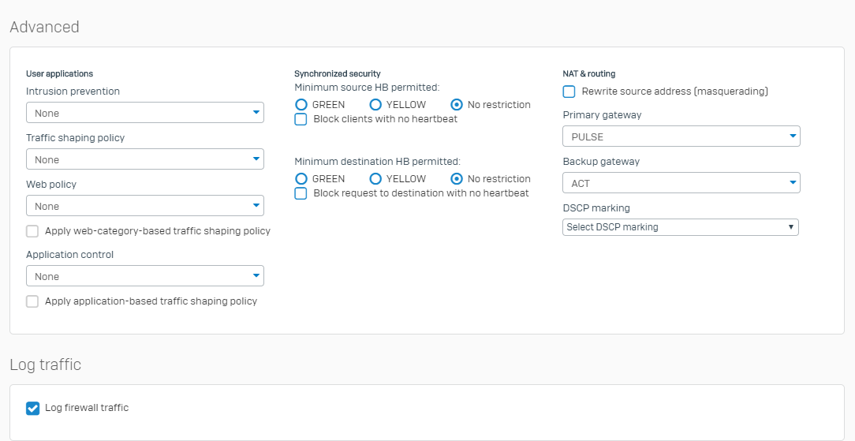Select No restriction for minimum source HB
The height and width of the screenshot is (441, 855).
457,104
